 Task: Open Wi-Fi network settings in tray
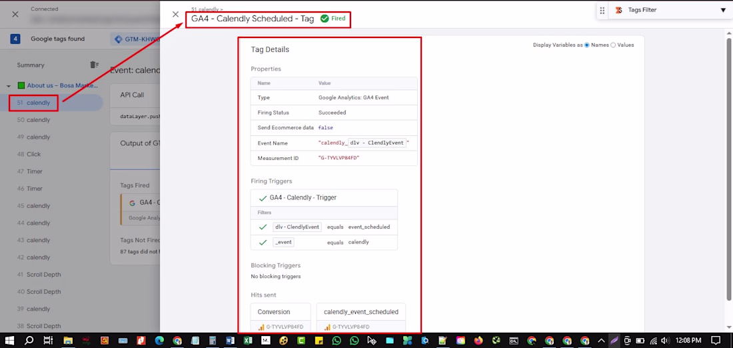pyautogui.click(x=654, y=341)
